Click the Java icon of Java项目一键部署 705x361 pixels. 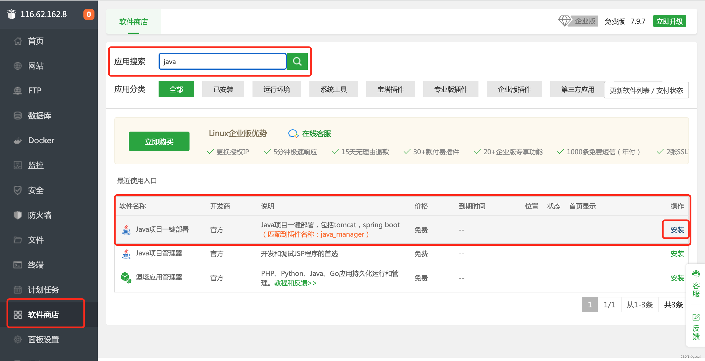point(126,230)
